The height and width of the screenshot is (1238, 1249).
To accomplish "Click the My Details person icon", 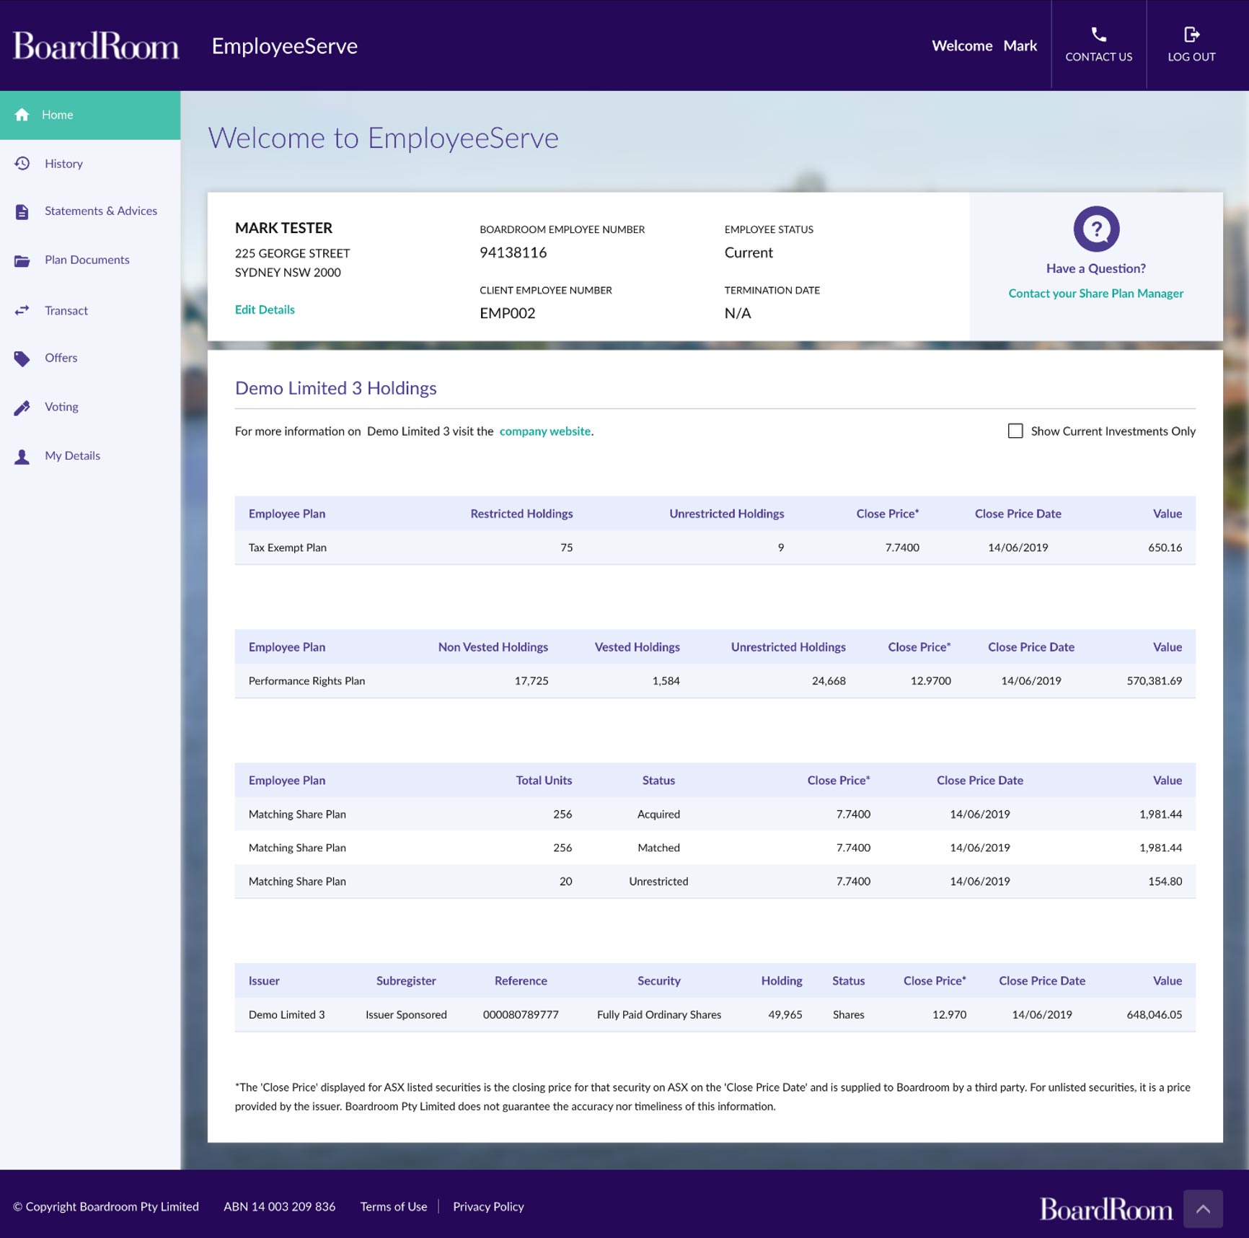I will (22, 456).
